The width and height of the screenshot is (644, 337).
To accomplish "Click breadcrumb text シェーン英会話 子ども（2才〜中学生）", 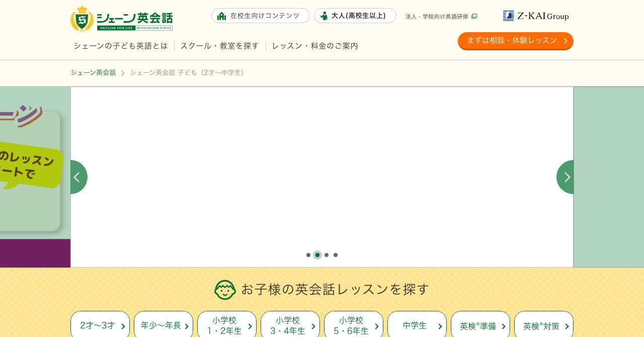I will [x=188, y=72].
